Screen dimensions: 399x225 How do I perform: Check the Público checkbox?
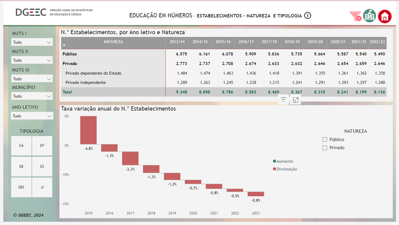[325, 140]
